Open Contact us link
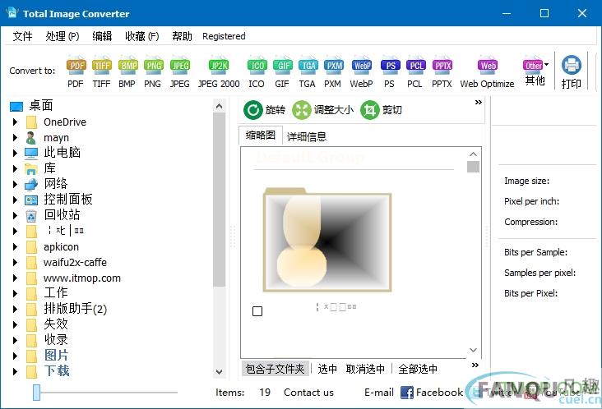This screenshot has width=602, height=409. [x=308, y=392]
